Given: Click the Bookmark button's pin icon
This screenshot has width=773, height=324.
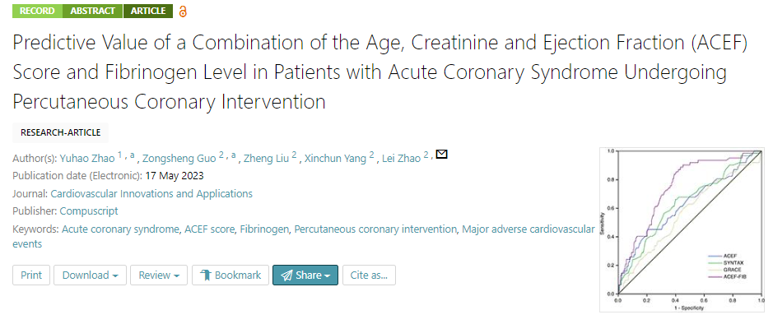Looking at the screenshot, I should click(x=206, y=275).
